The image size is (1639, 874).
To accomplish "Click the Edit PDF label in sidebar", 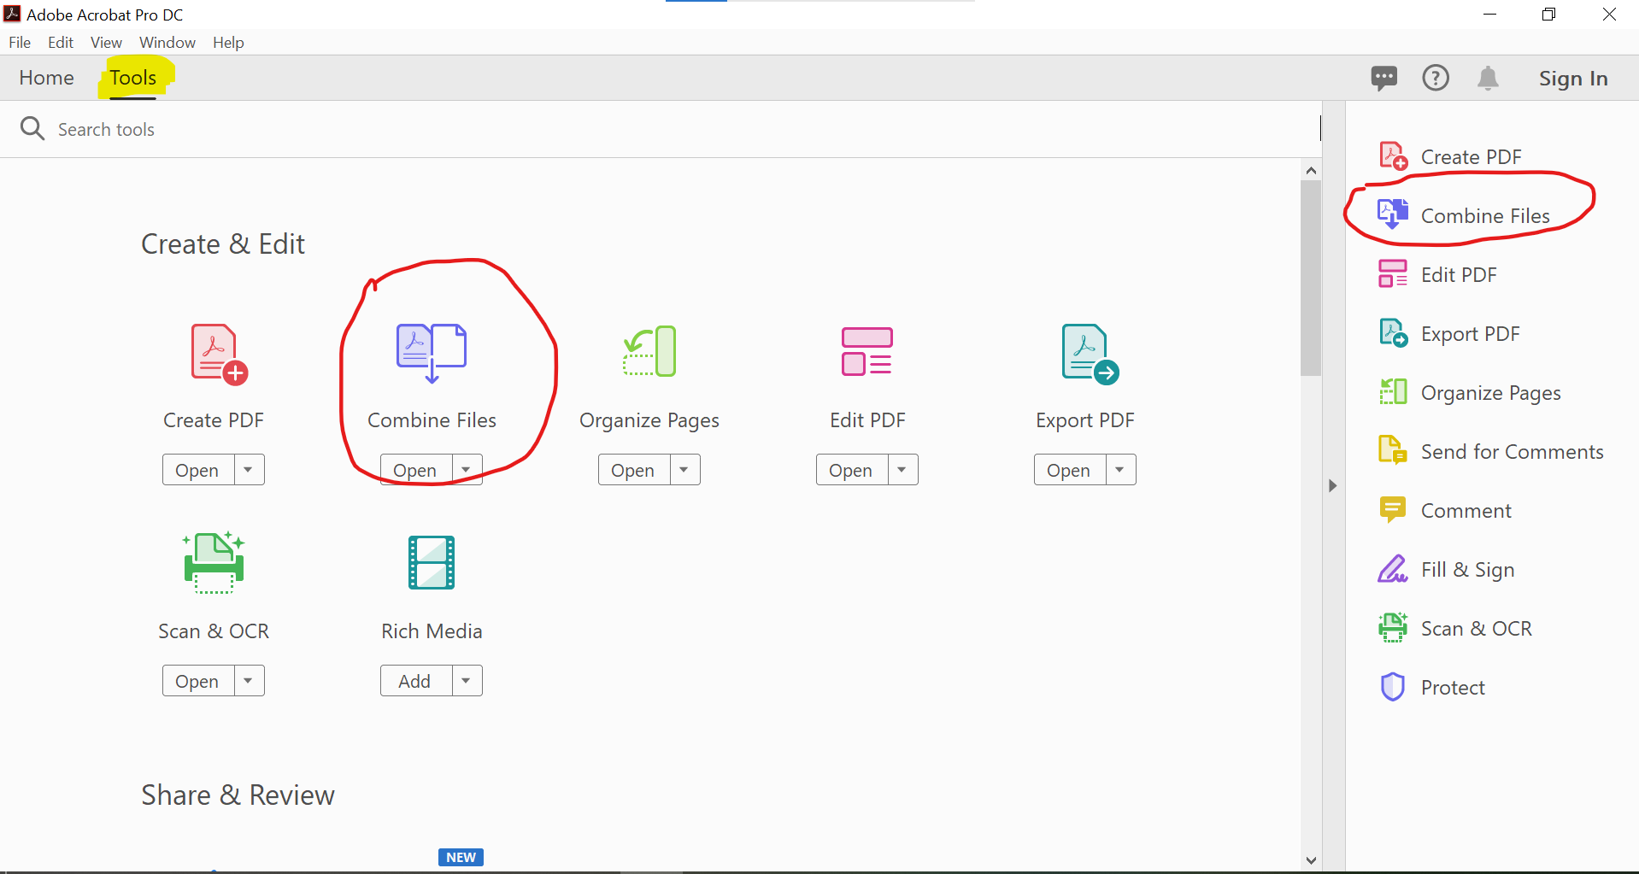I will pos(1459,274).
